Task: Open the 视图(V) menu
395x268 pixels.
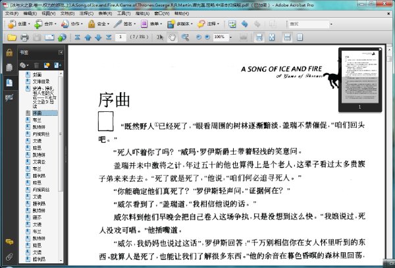Action: [48, 13]
